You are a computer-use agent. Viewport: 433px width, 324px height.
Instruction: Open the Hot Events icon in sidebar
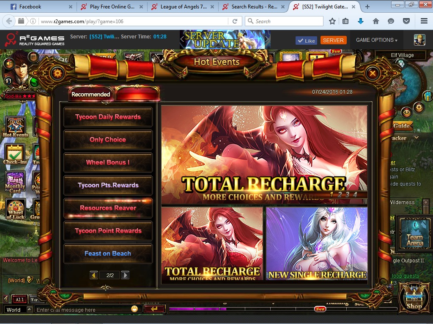(x=15, y=126)
